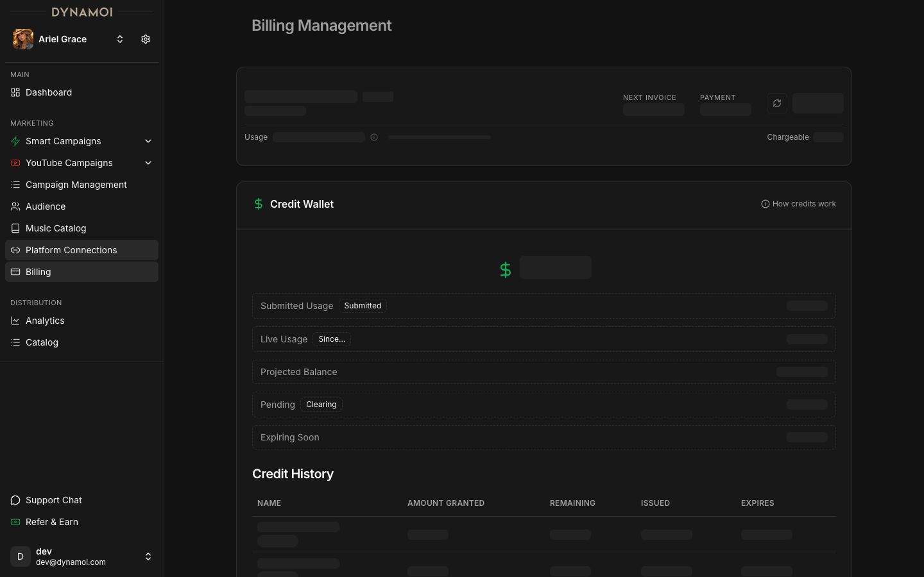Click the Music Catalog book icon
Viewport: 924px width, 577px height.
15,228
